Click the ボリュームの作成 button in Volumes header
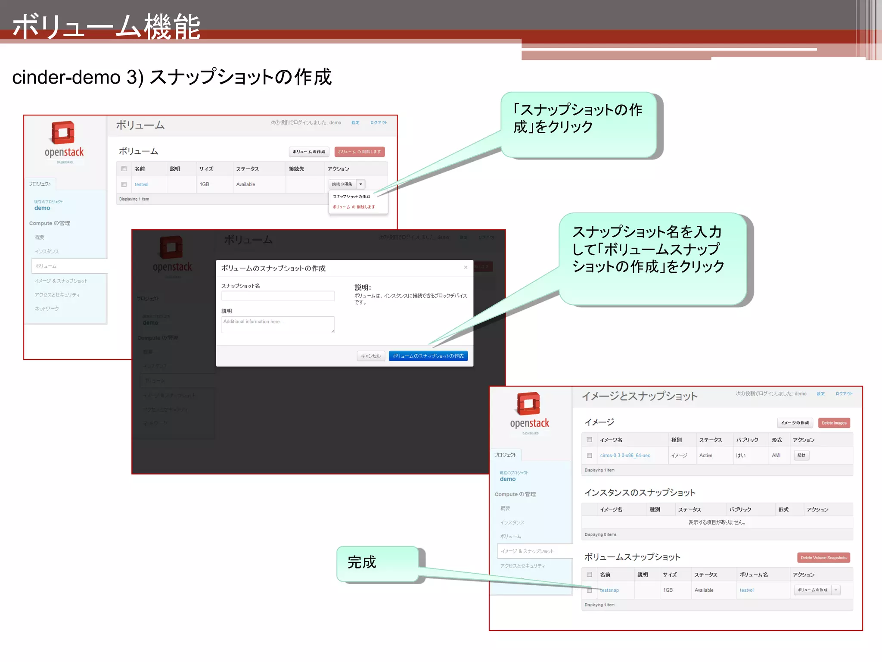Screen dimensions: 882x662 [x=309, y=152]
